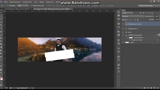Lock image pixels with brush icon
Image resolution: width=160 pixels, height=90 pixels.
point(132,19)
